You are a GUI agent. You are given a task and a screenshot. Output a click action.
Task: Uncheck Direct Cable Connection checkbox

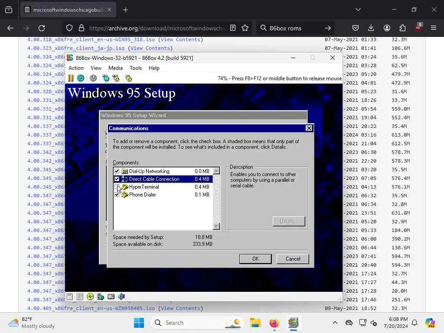tap(117, 179)
